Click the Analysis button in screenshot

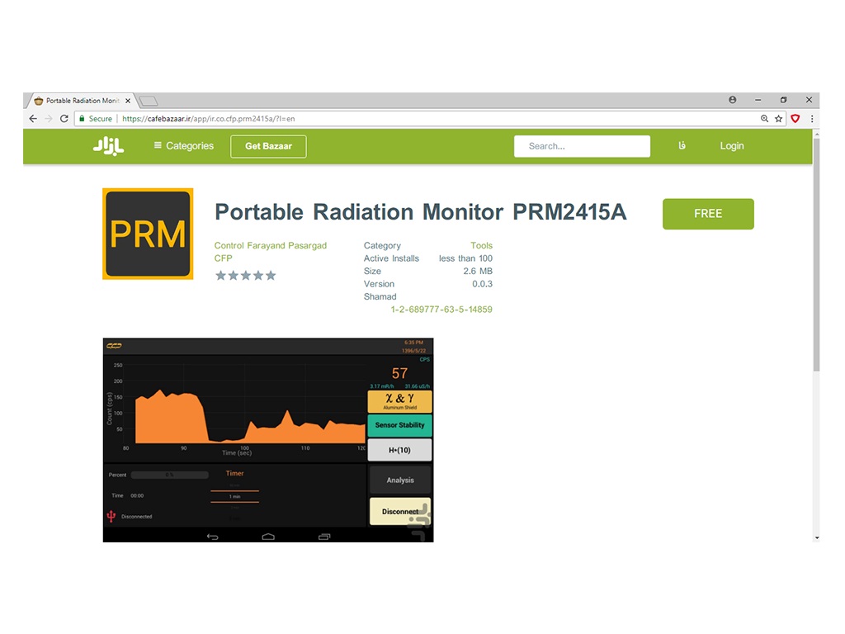400,480
